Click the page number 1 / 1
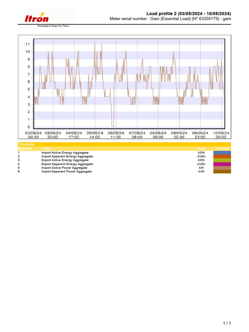This screenshot has width=249, height=332. pyautogui.click(x=227, y=323)
